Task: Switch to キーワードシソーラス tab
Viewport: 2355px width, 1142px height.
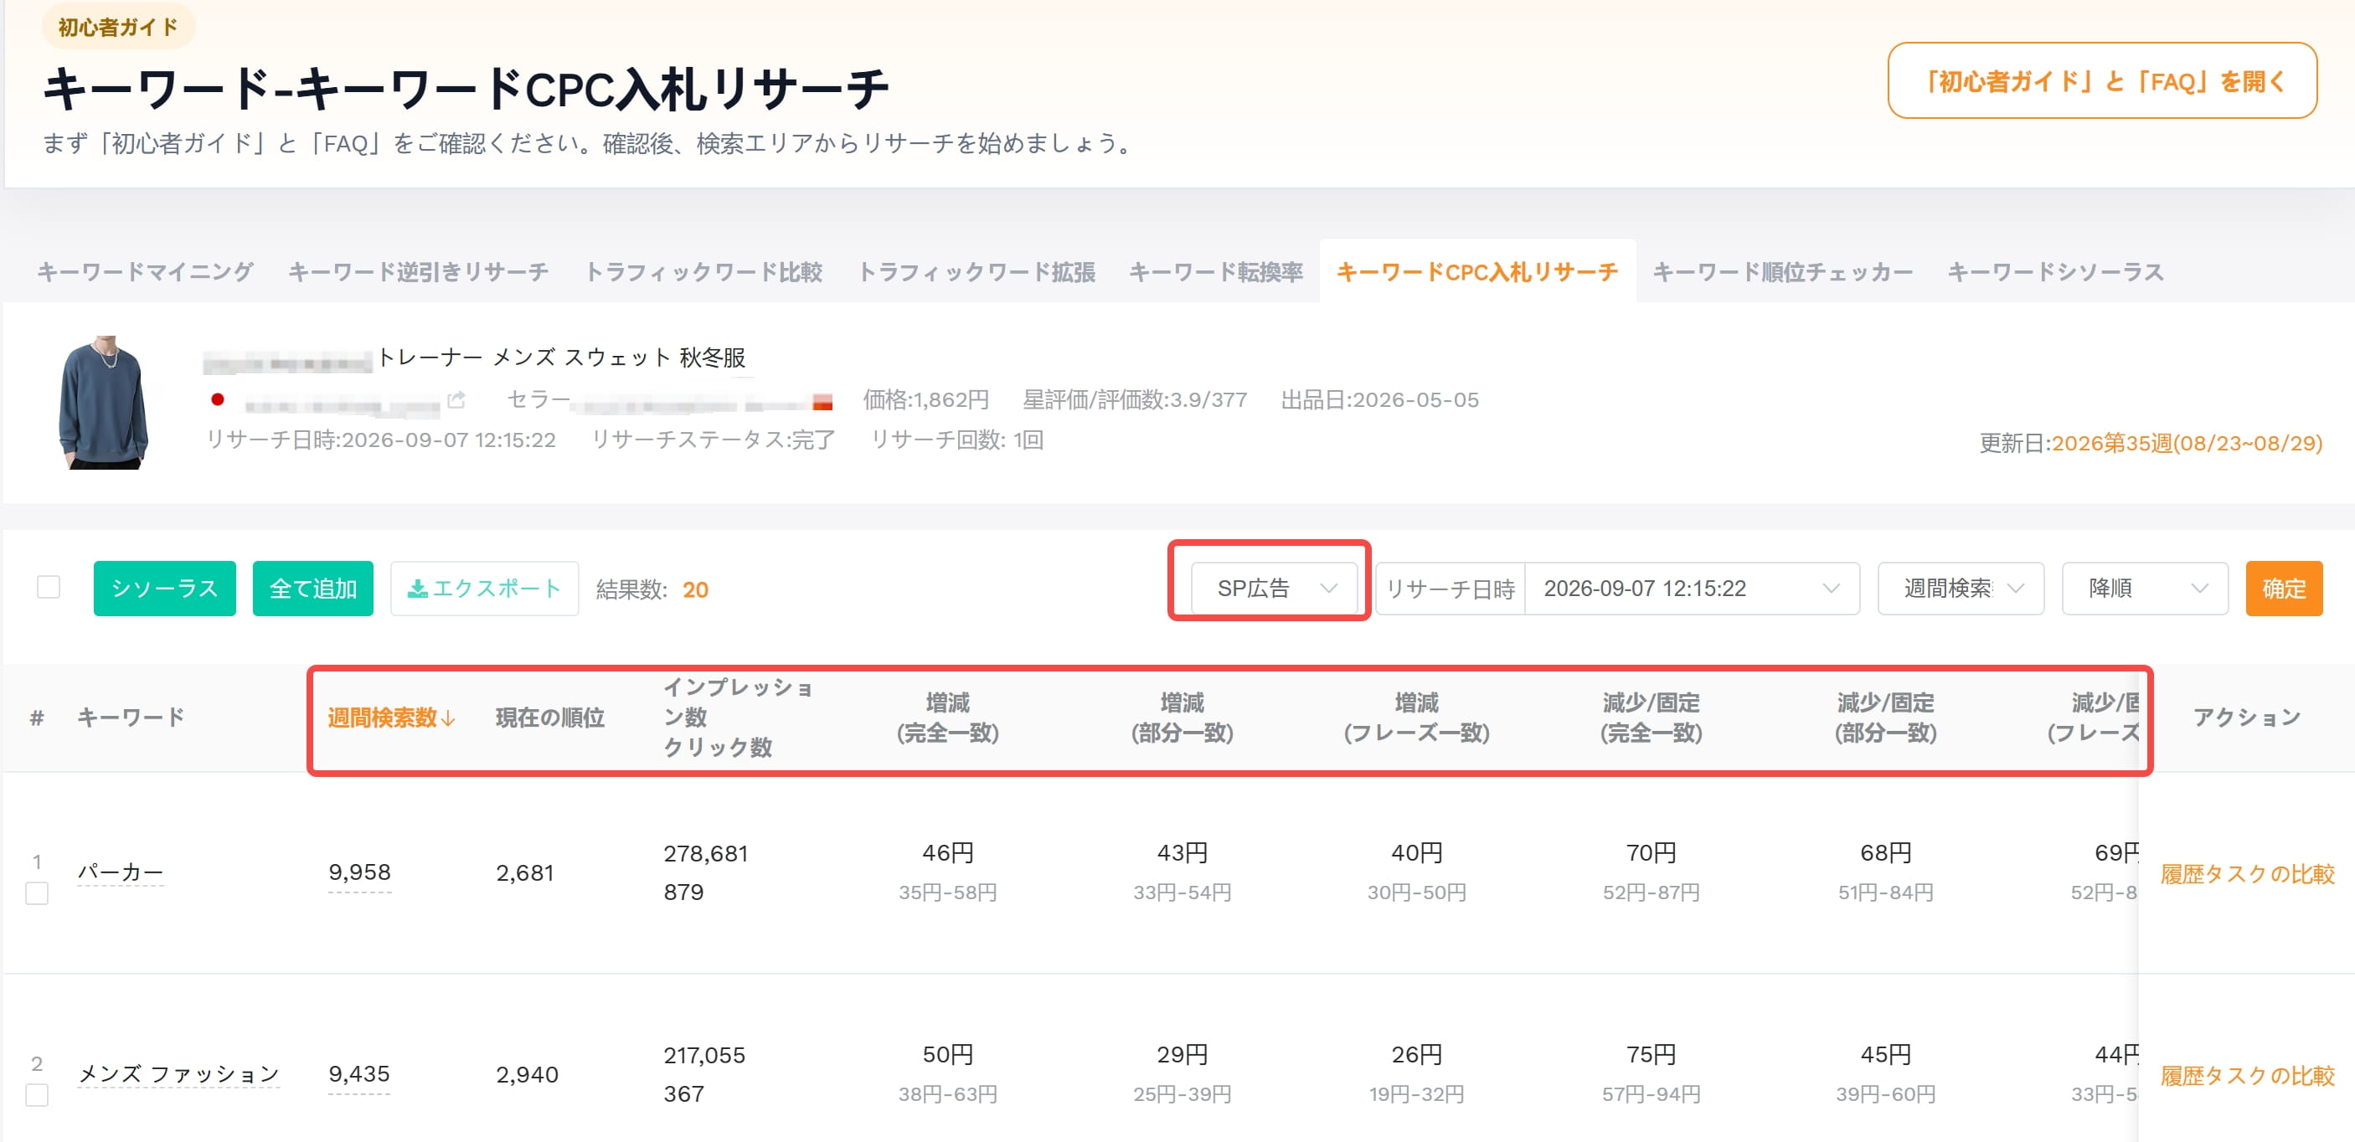Action: coord(2055,271)
